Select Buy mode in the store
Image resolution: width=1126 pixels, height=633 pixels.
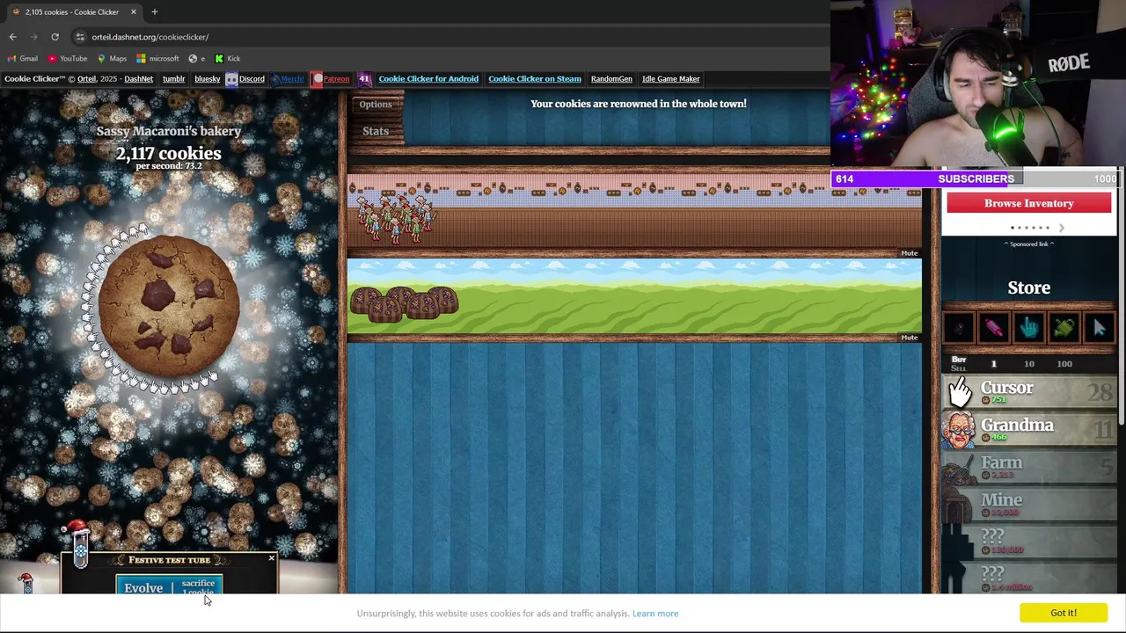tap(959, 359)
